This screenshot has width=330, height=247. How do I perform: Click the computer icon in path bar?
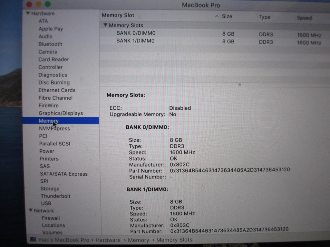pyautogui.click(x=33, y=239)
